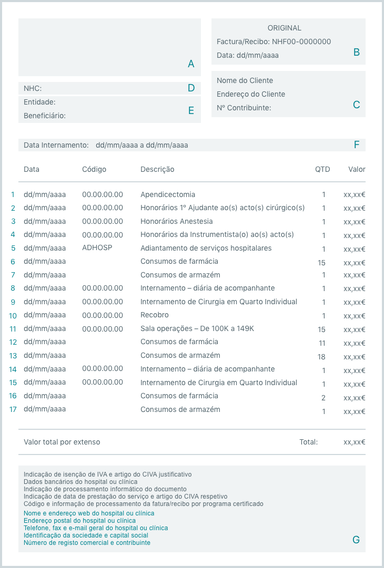Screen dimensions: 384x568
Task: Select the 'Recobro' line item
Action: pyautogui.click(x=155, y=315)
